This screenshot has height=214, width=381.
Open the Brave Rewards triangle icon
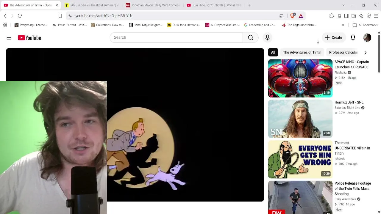[301, 16]
